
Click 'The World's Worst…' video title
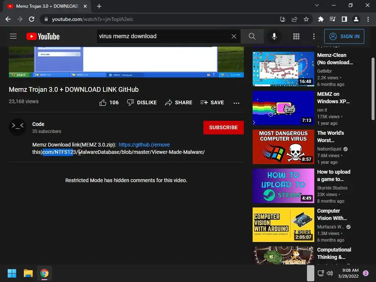[330, 137]
